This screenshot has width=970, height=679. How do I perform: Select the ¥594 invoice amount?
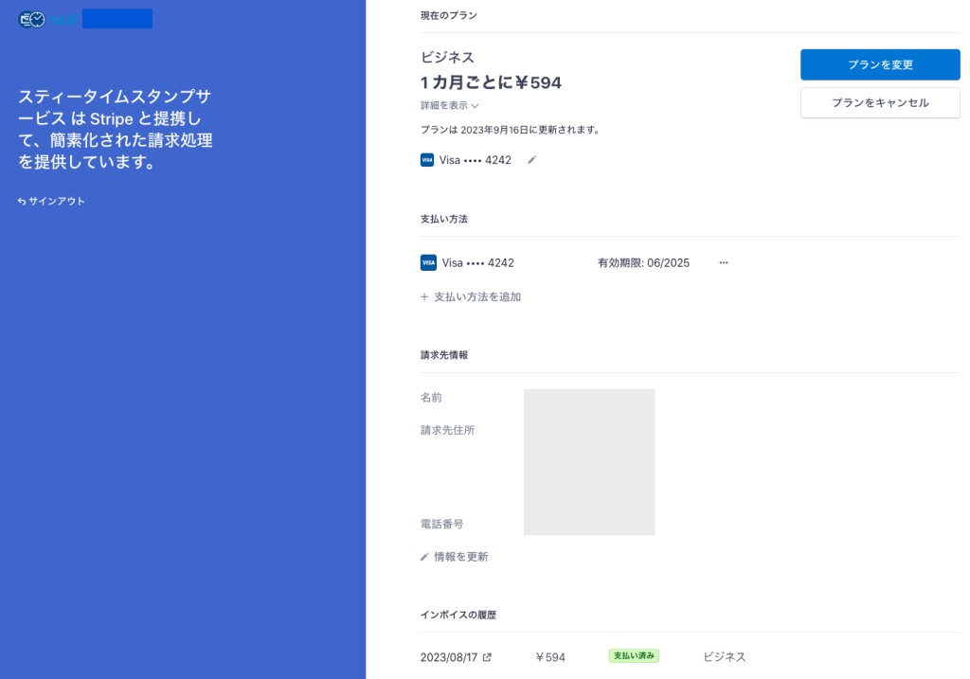[x=550, y=657]
